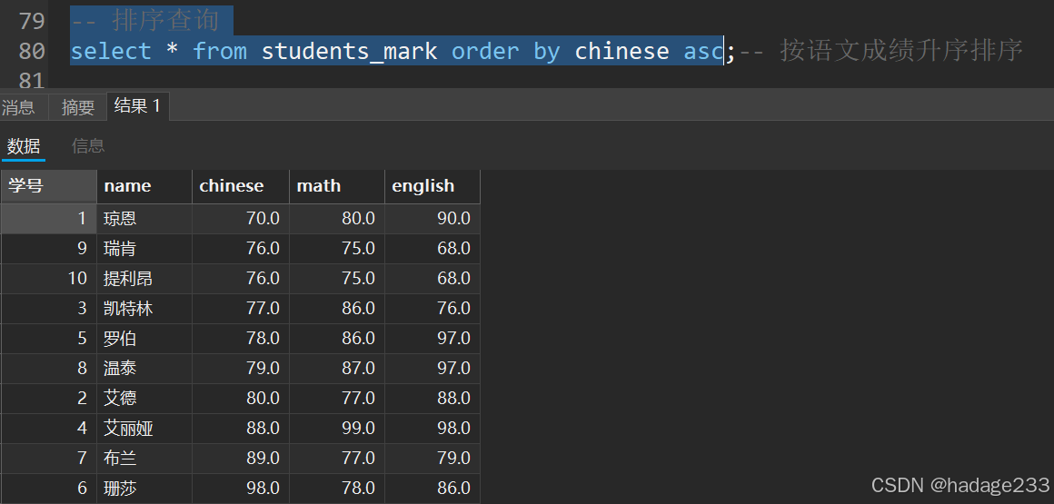The image size is (1054, 504).
Task: Select the 学号 cell with value 10
Action: (x=48, y=278)
